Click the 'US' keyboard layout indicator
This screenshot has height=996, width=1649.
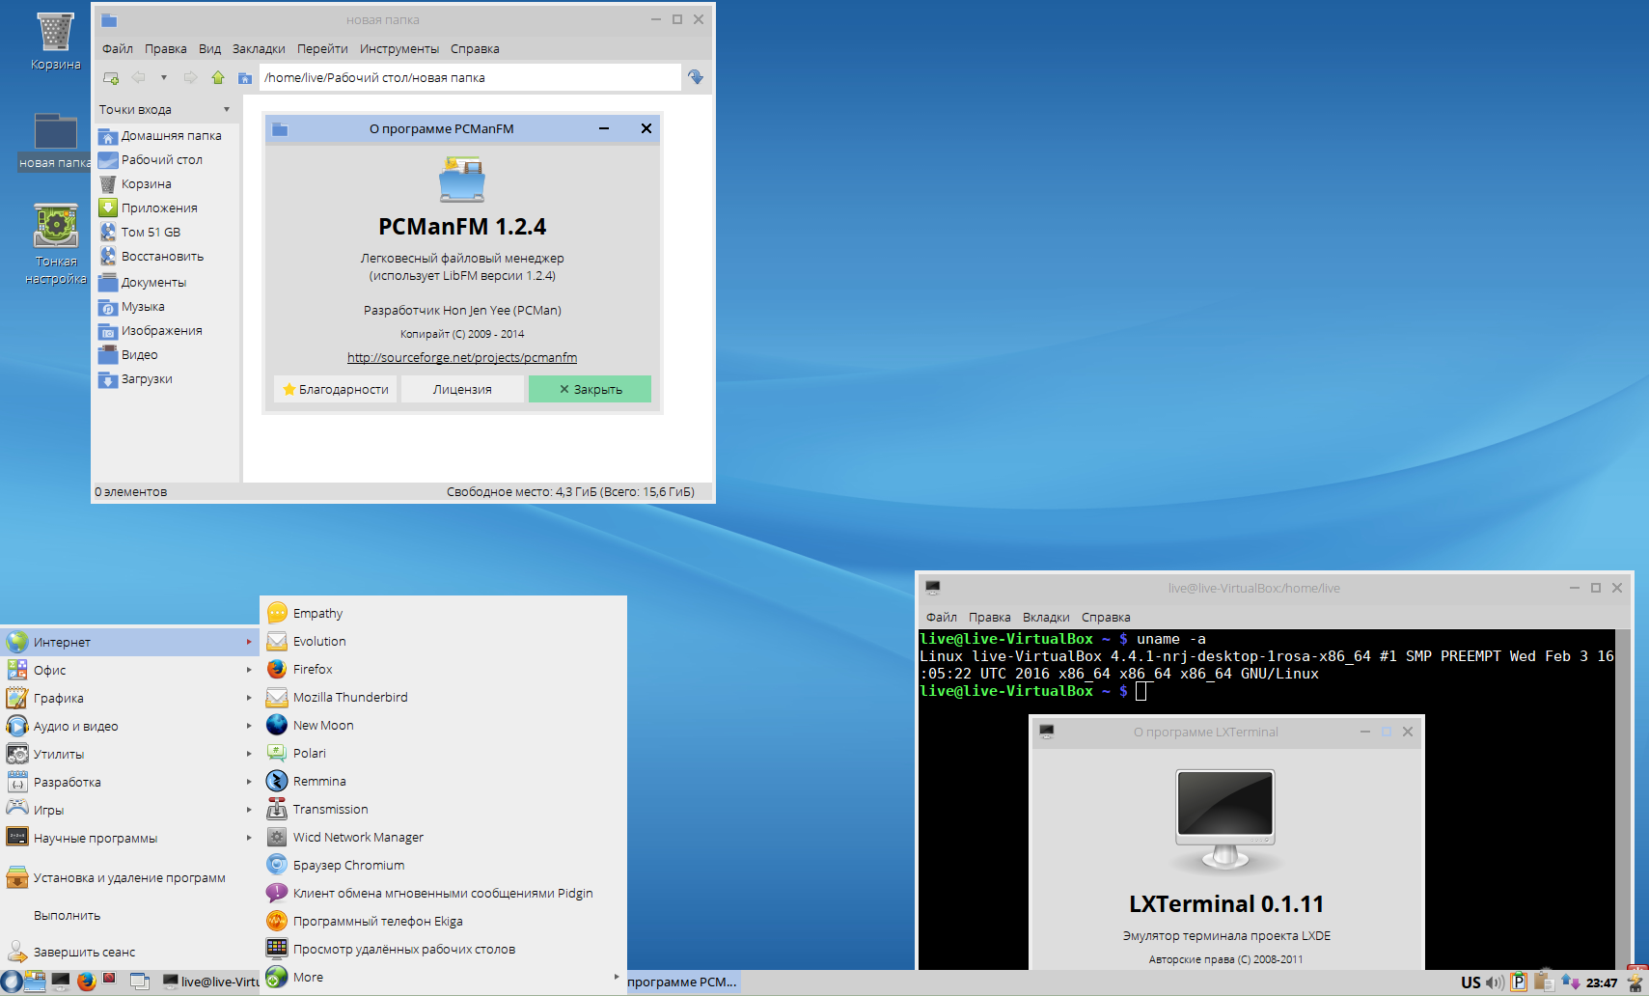1470,982
